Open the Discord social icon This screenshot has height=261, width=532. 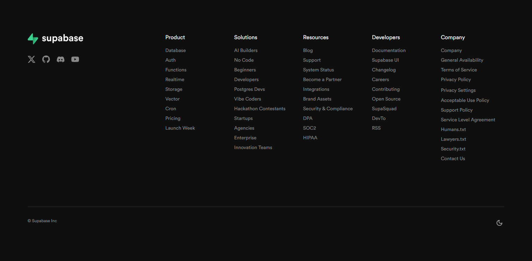[61, 59]
